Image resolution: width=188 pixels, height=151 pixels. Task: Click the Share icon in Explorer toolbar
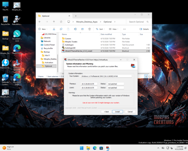pos(82,29)
